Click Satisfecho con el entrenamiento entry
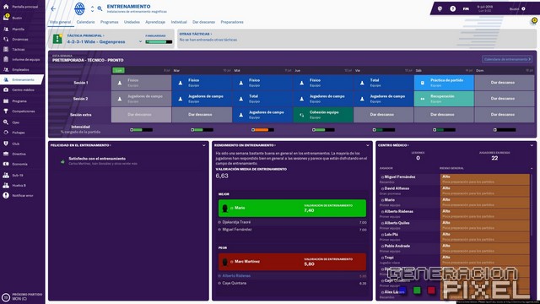This screenshot has width=540, height=304. 97,159
